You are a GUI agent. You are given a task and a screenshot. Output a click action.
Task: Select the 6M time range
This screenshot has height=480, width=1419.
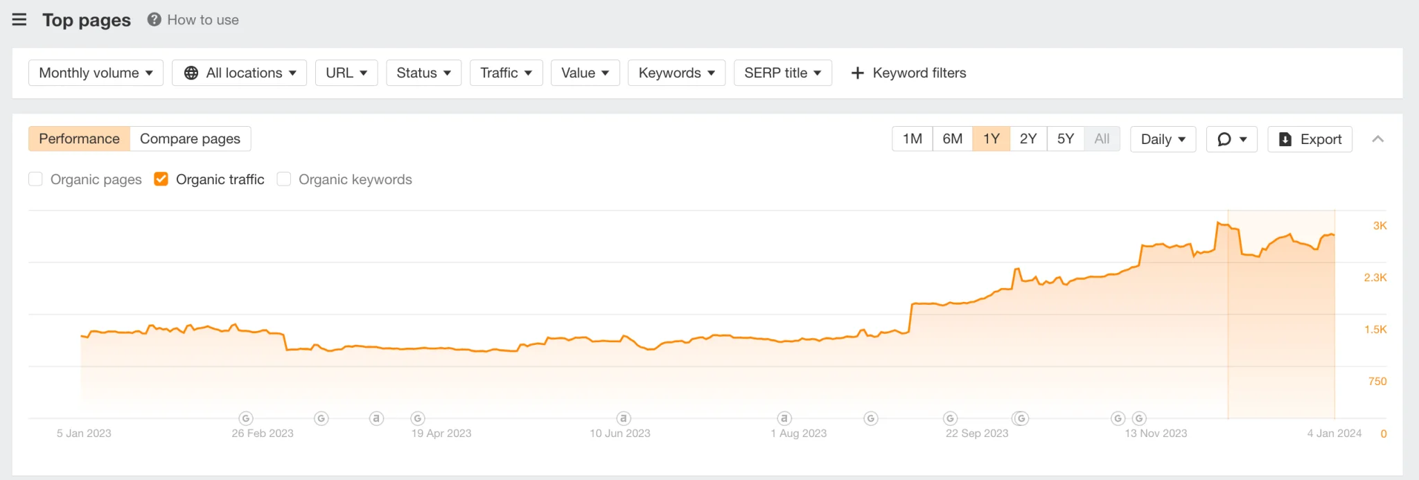[x=952, y=139]
